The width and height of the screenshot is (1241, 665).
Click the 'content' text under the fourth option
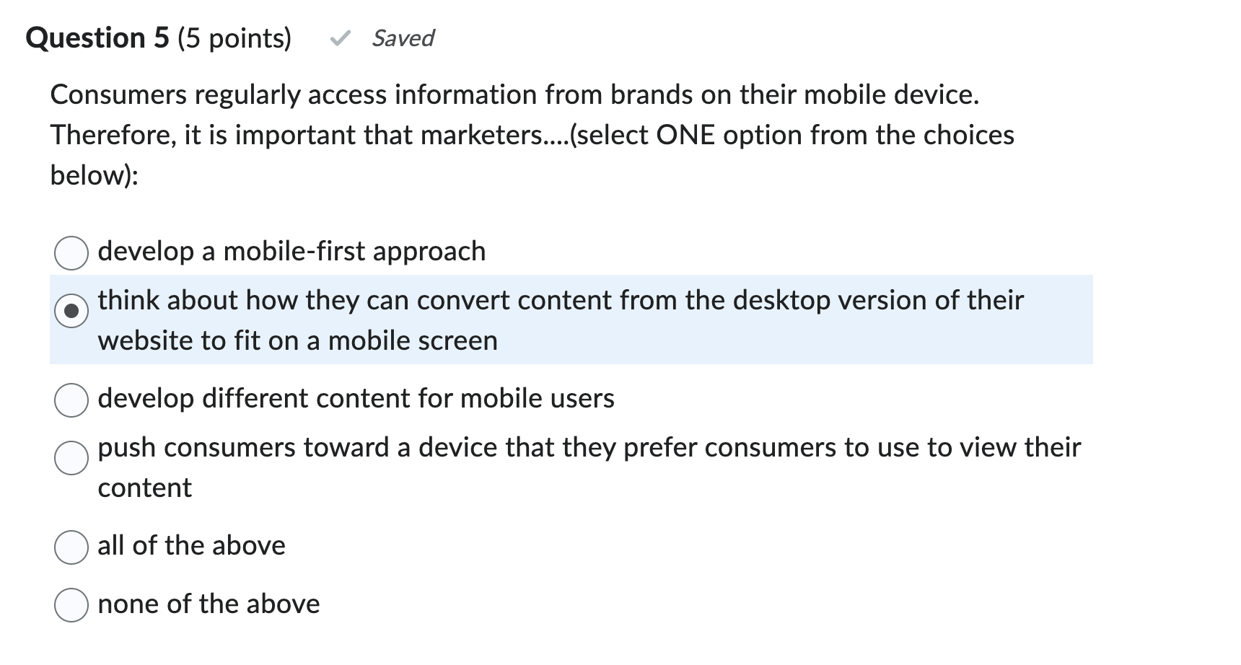click(x=144, y=488)
